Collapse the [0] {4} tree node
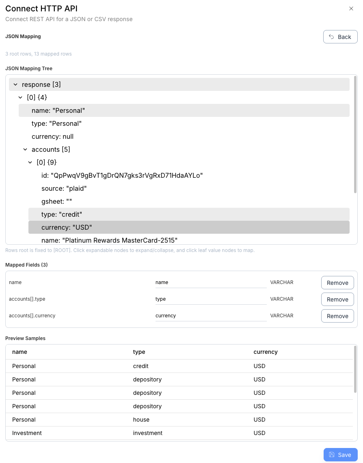 coord(20,97)
